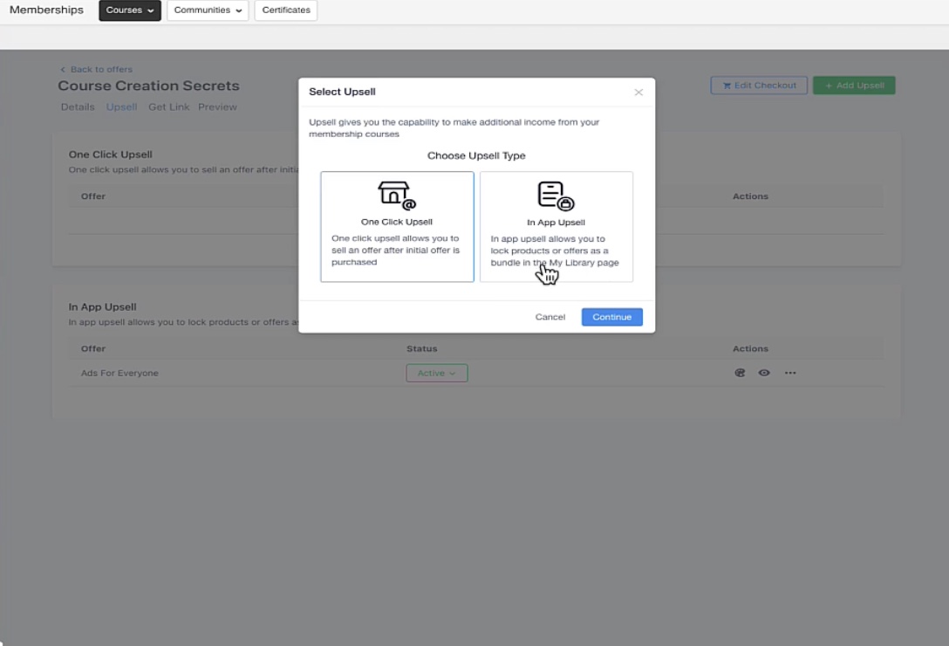The height and width of the screenshot is (646, 949).
Task: Open the Preview tab
Action: point(217,107)
